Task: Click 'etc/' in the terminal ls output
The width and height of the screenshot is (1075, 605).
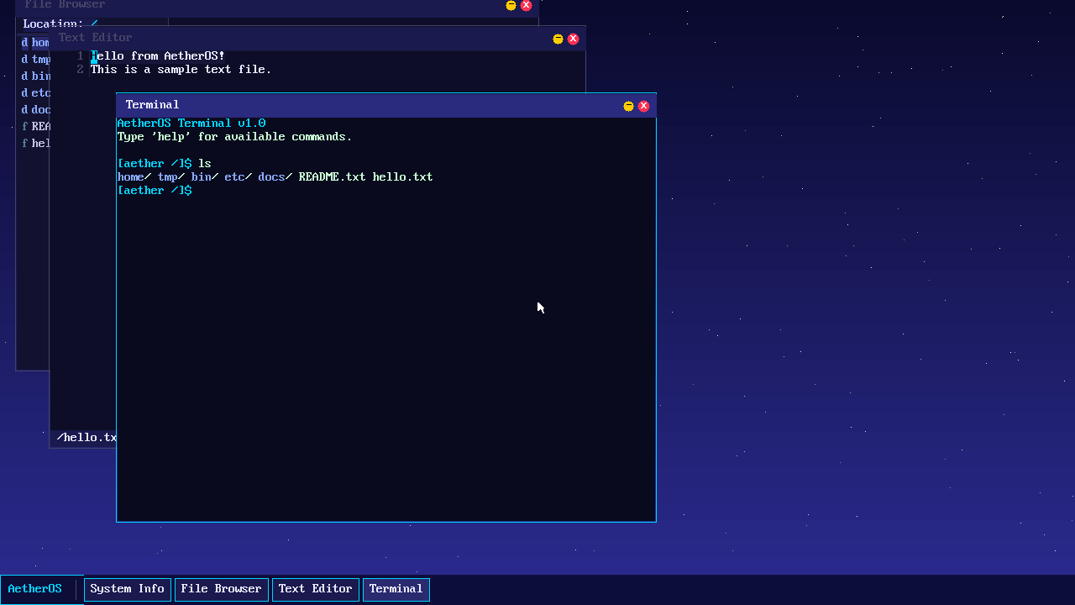Action: tap(239, 177)
